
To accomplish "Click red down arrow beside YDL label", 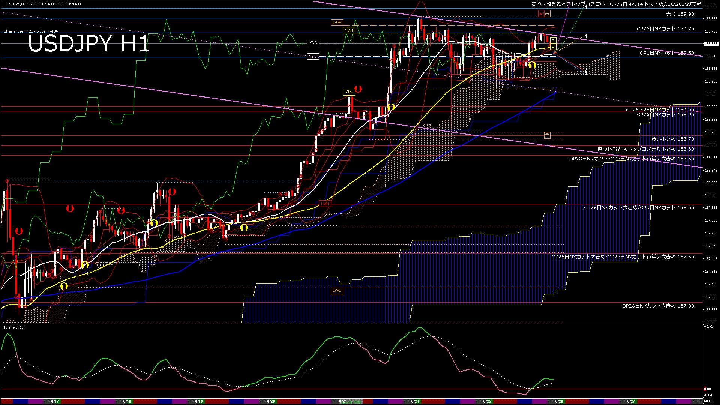I will (x=358, y=89).
